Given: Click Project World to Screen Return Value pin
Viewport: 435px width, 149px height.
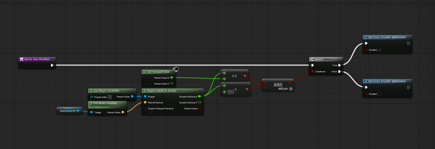Looking at the screenshot, I should click(199, 109).
